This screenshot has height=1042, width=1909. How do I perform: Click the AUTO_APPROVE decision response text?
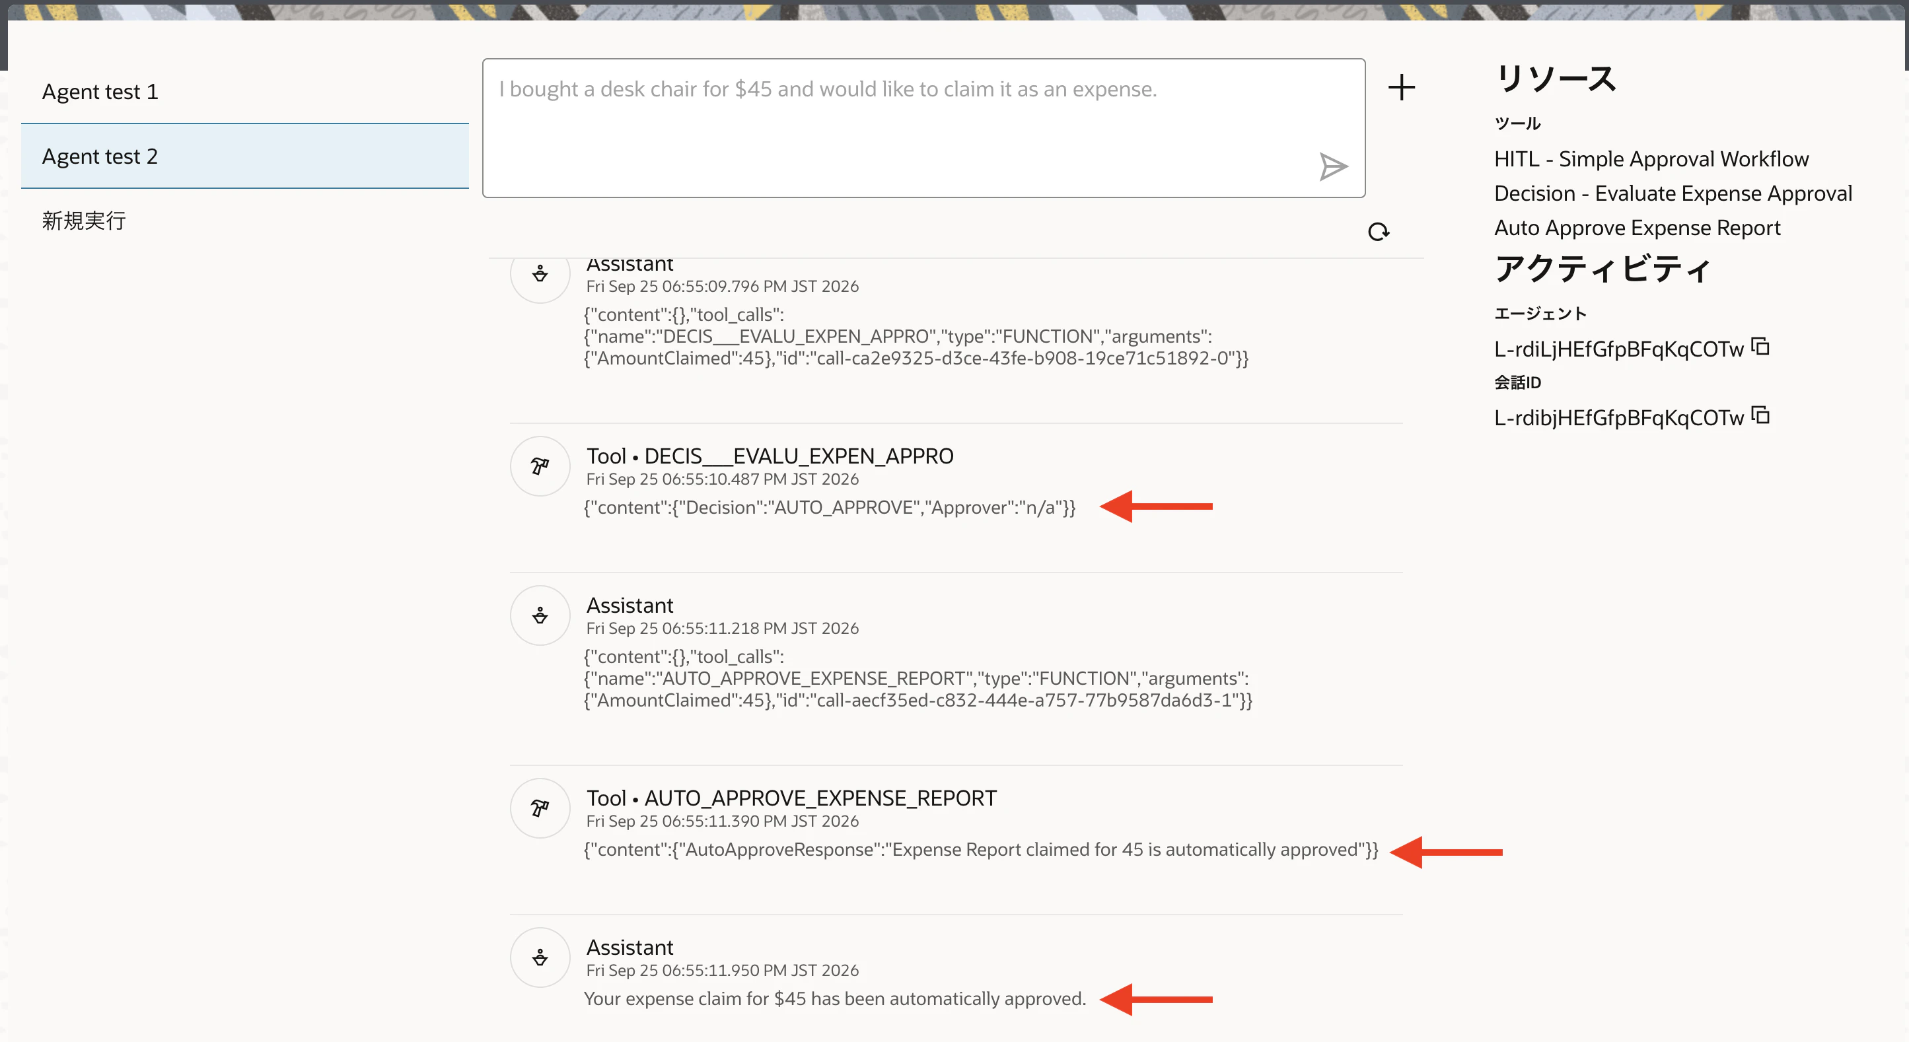[829, 507]
